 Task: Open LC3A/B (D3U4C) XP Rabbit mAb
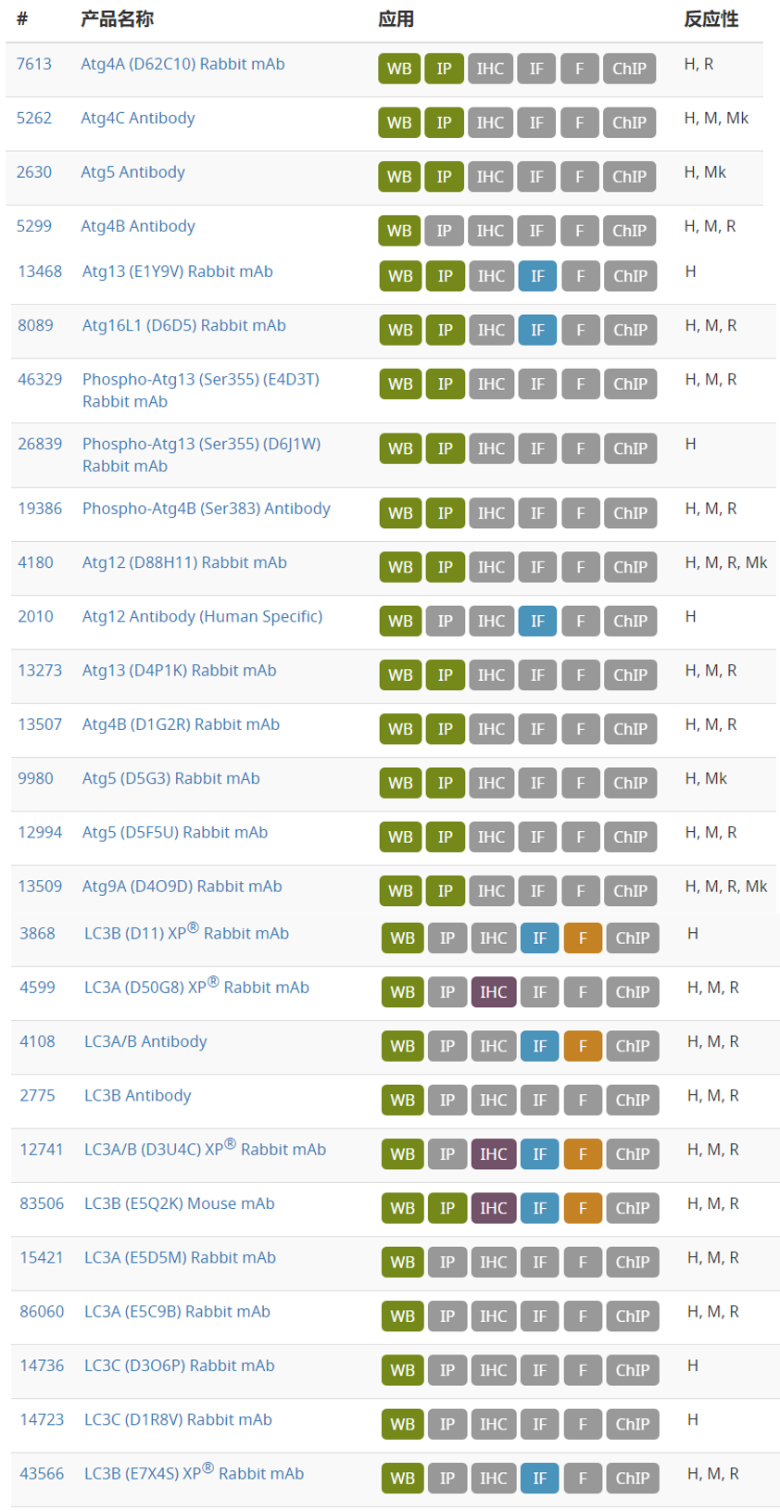pyautogui.click(x=205, y=1148)
